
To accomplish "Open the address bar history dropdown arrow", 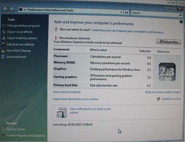I will tap(121, 12).
